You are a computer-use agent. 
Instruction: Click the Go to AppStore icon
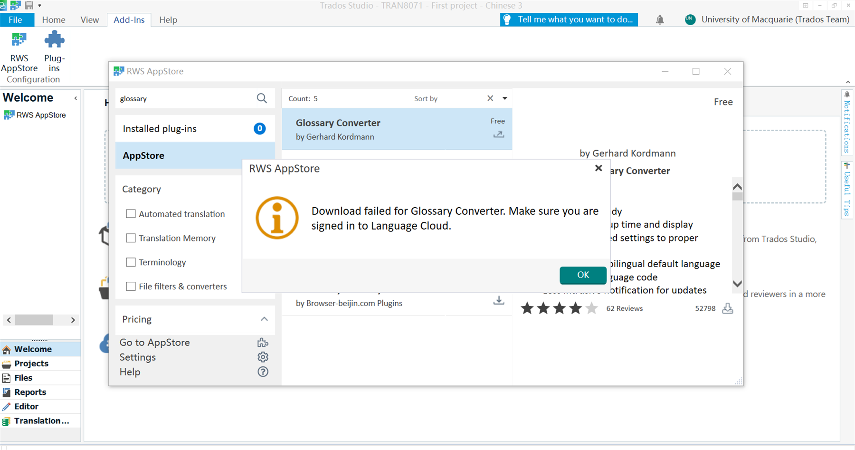tap(263, 343)
